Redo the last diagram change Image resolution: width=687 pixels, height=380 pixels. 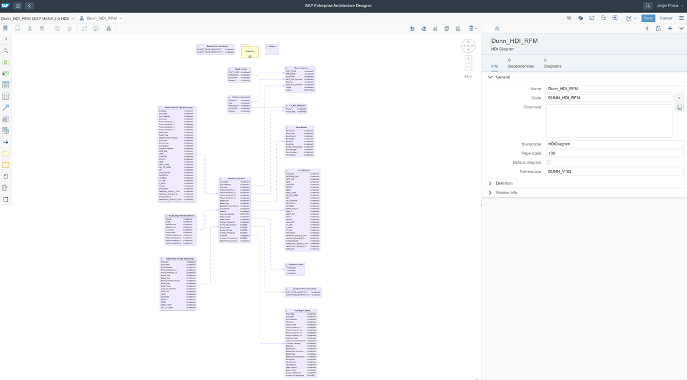pyautogui.click(x=423, y=28)
